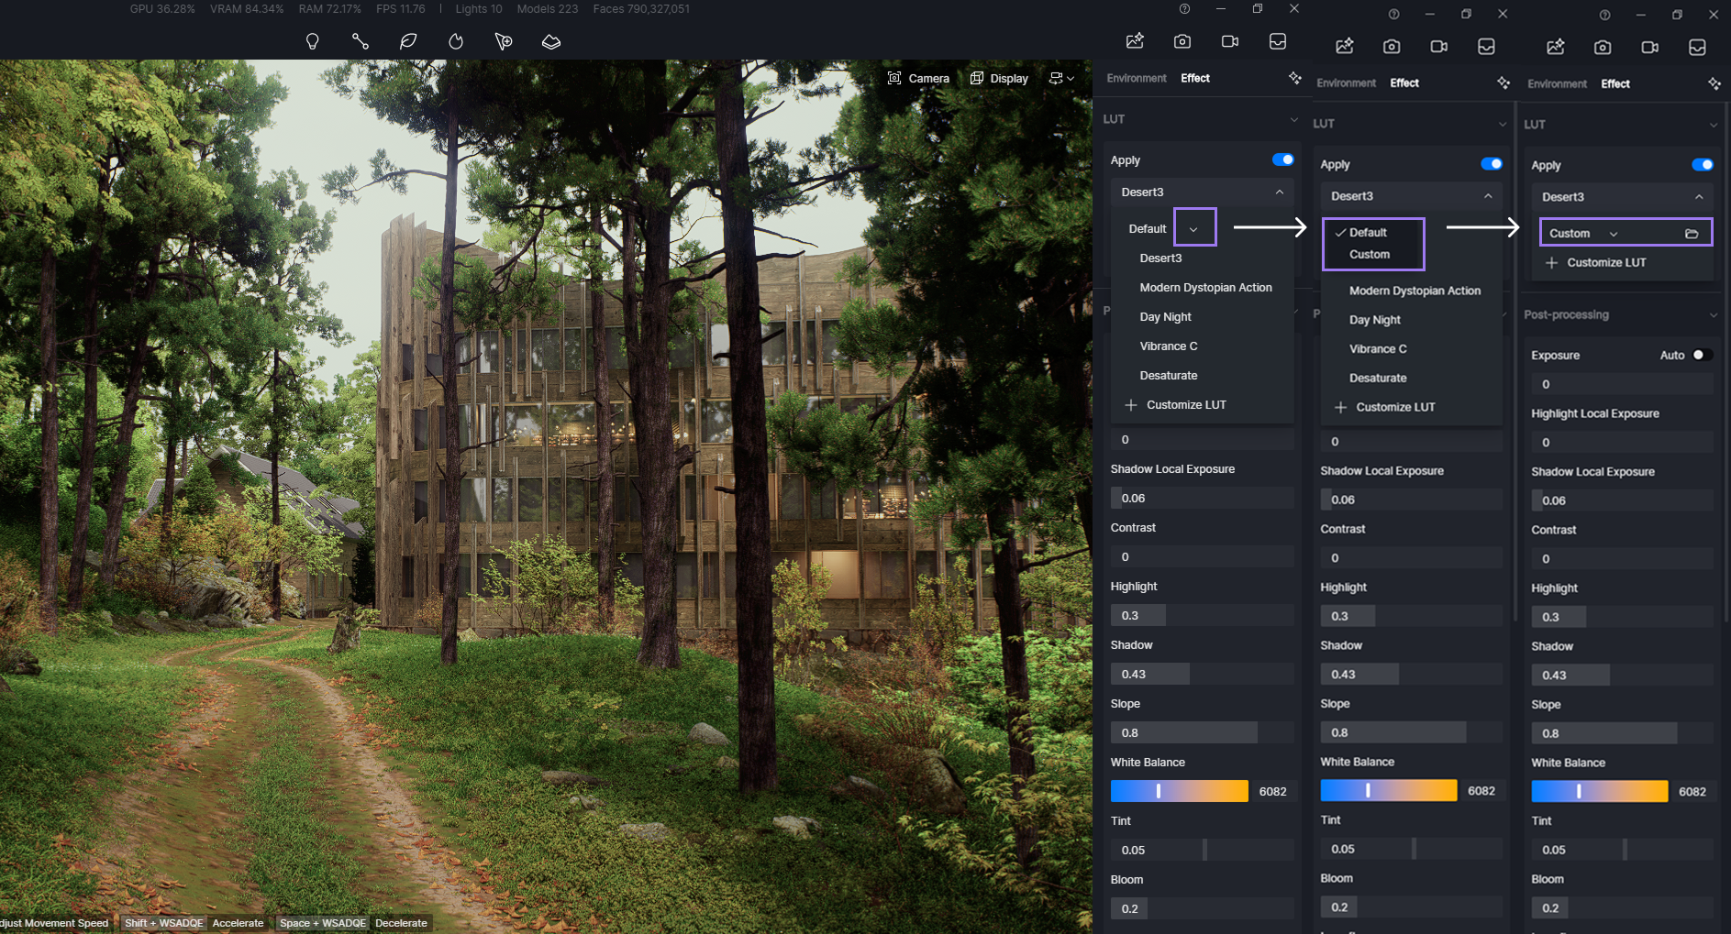Click the sparkle icon beside Effect in the left panel
This screenshot has height=934, width=1731.
(x=1294, y=78)
